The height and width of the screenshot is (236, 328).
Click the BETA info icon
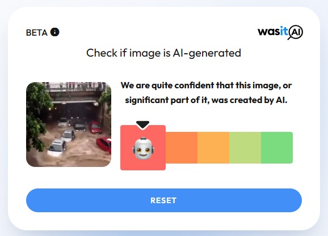(x=55, y=32)
